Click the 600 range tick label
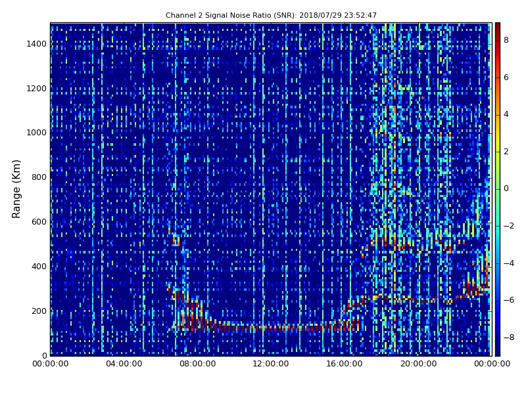Image resolution: width=526 pixels, height=394 pixels. [39, 222]
